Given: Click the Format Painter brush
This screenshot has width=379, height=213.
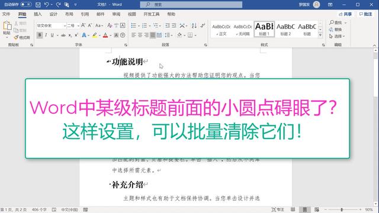Looking at the screenshot, I should [22, 37].
